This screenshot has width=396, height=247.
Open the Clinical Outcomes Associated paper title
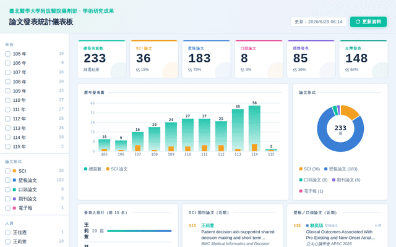(x=341, y=235)
